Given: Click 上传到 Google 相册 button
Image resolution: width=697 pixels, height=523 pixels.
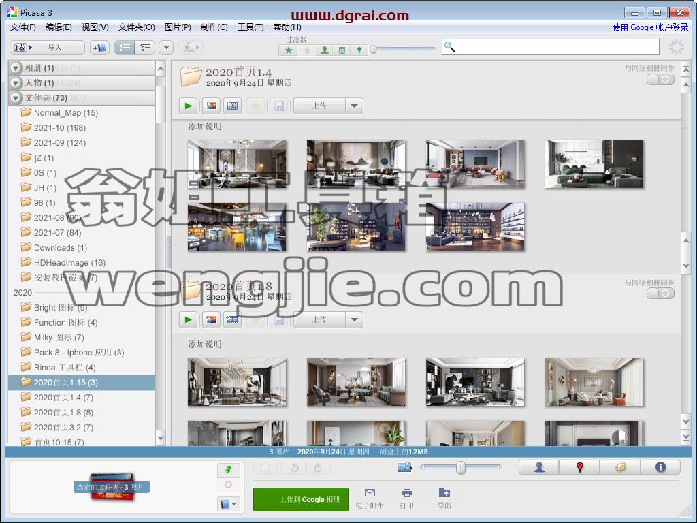Looking at the screenshot, I should 301,499.
